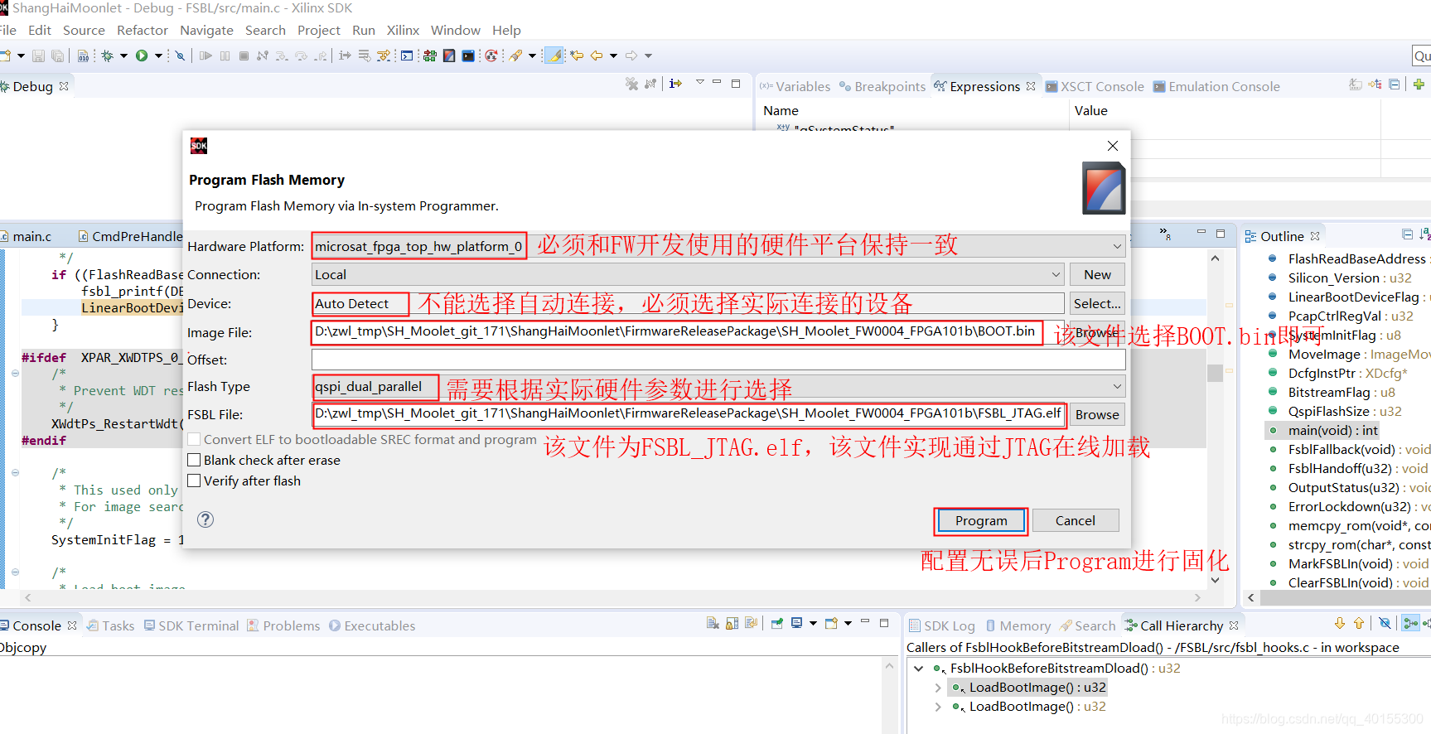
Task: Open the Run launch dropdown arrow
Action: click(158, 56)
